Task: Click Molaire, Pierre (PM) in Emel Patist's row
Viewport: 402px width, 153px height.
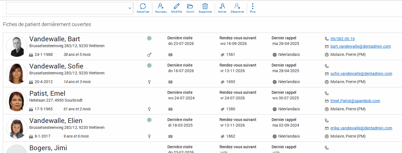Action: point(348,109)
